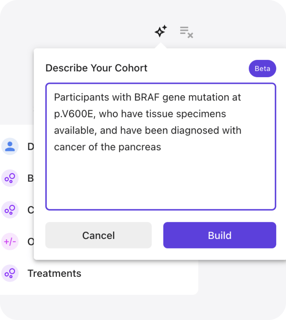Click the clear-all list icon with X
Image resolution: width=286 pixels, height=320 pixels.
186,32
